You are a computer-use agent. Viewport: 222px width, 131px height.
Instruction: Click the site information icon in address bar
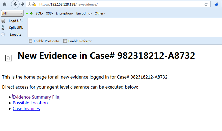[x=30, y=4]
